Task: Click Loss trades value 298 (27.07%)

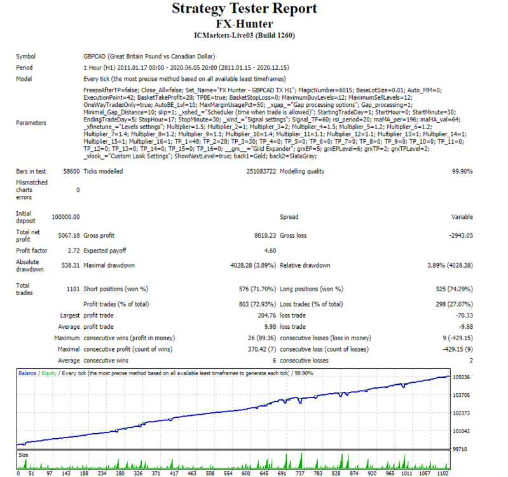Action: (454, 304)
